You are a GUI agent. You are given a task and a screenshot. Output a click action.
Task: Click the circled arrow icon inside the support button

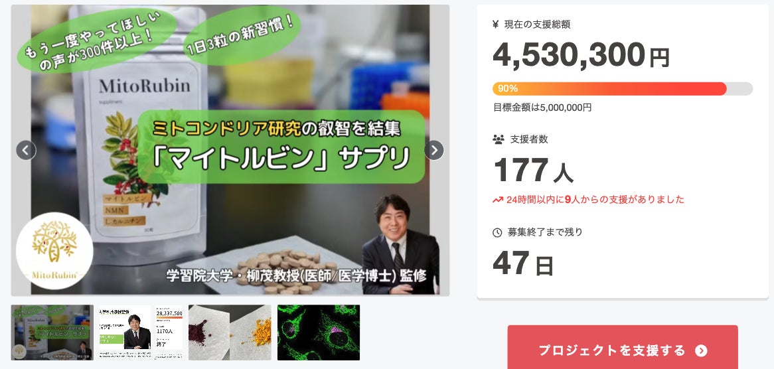pyautogui.click(x=701, y=350)
